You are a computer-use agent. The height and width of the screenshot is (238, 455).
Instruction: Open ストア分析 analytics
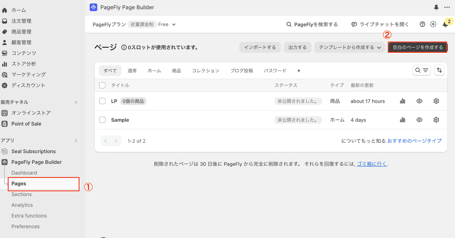24,64
